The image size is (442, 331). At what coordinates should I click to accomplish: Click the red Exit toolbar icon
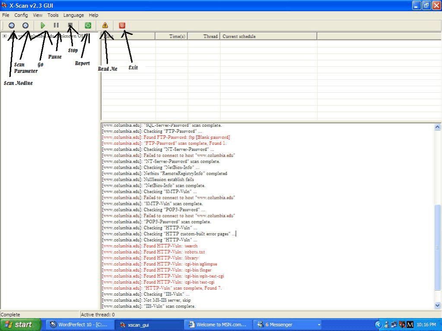[x=122, y=25]
